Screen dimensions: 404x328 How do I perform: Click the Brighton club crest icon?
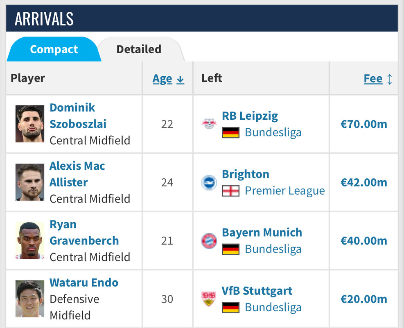tap(209, 182)
